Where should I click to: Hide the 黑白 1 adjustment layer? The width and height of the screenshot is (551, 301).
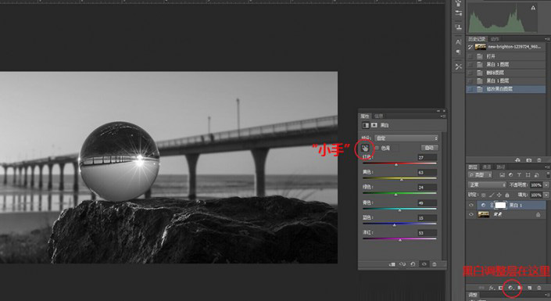pos(471,205)
